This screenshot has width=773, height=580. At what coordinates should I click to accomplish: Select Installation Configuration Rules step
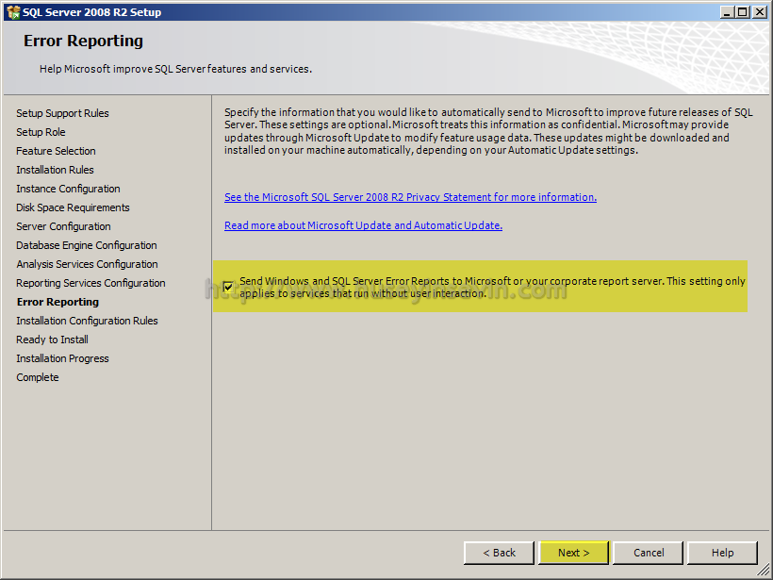tap(87, 321)
